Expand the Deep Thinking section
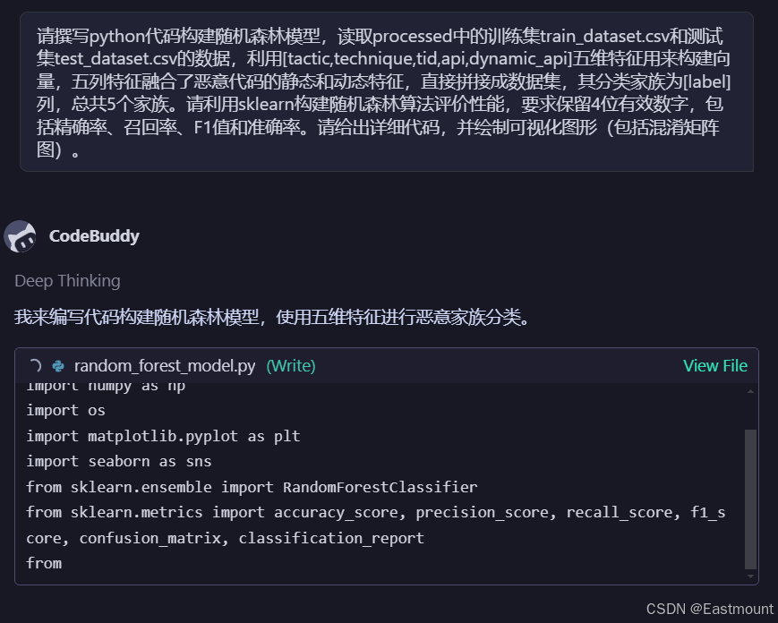778x623 pixels. pos(67,281)
